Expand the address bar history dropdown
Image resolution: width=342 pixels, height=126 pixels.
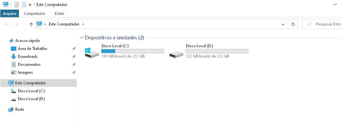pos(283,24)
